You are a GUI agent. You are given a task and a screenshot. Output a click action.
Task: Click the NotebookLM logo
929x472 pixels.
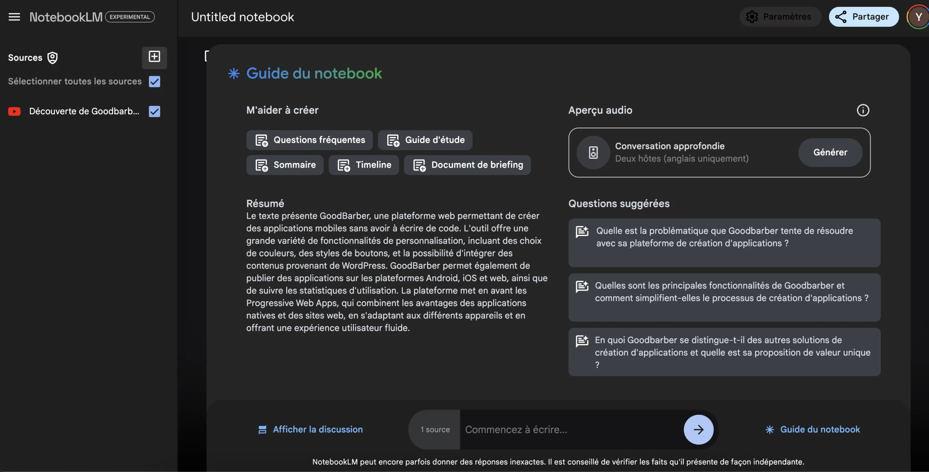(66, 17)
